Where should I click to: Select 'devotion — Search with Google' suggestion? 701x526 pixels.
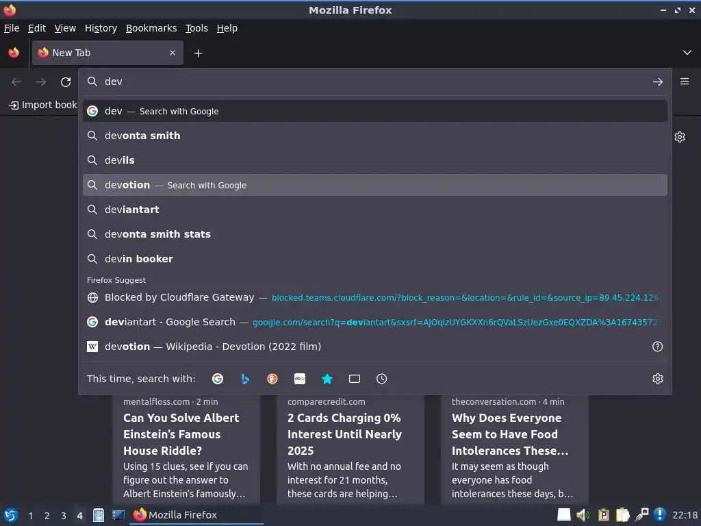374,185
